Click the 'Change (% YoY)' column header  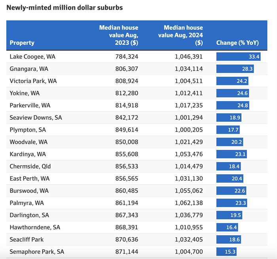click(x=237, y=43)
